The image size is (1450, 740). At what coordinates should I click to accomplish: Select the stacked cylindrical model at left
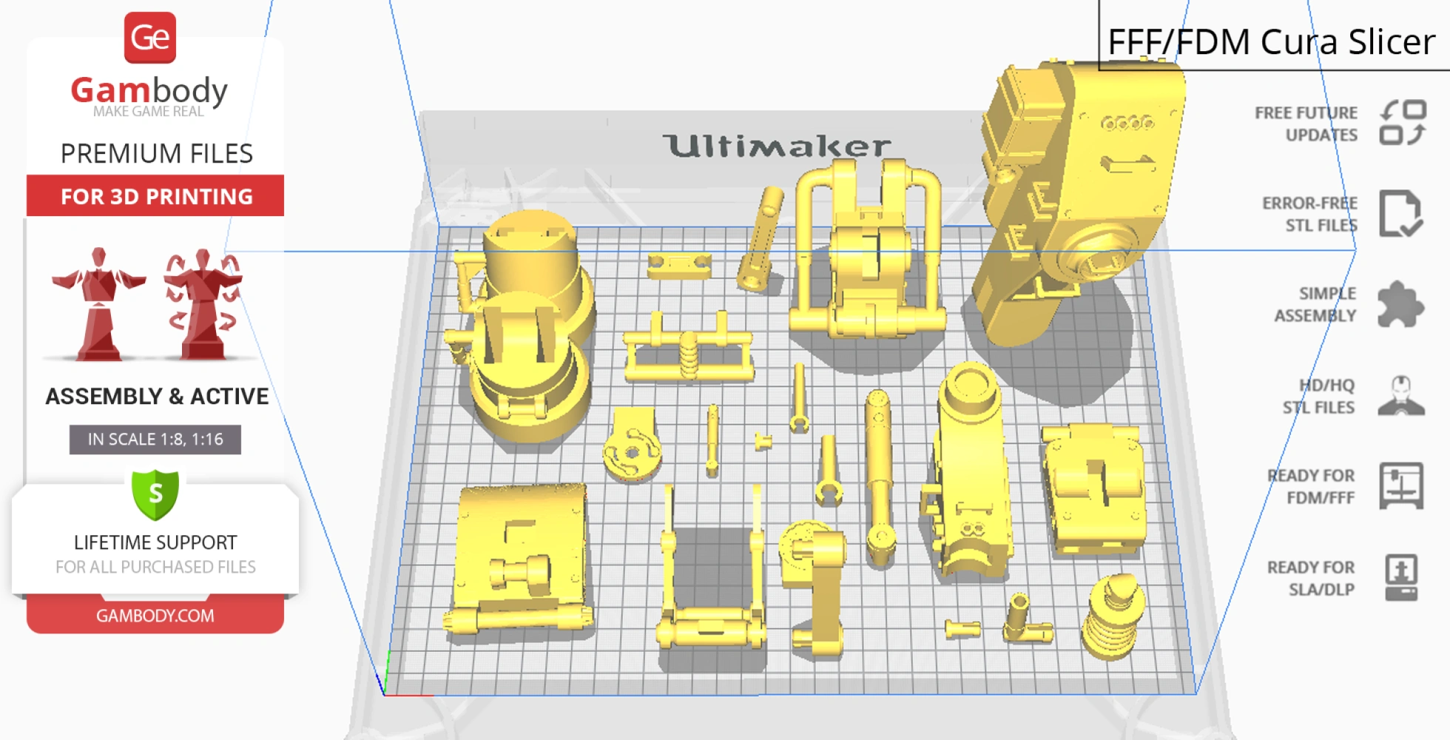527,326
